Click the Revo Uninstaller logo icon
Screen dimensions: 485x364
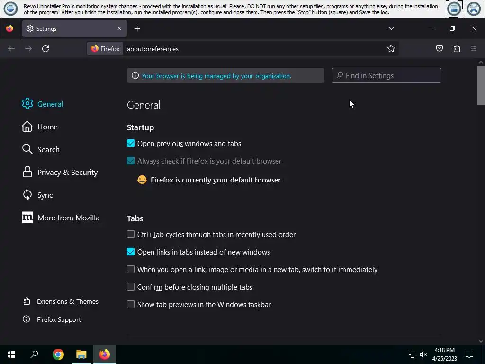click(x=10, y=9)
